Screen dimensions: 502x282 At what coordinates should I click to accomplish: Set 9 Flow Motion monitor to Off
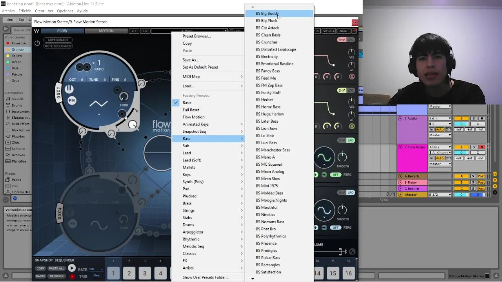448,158
